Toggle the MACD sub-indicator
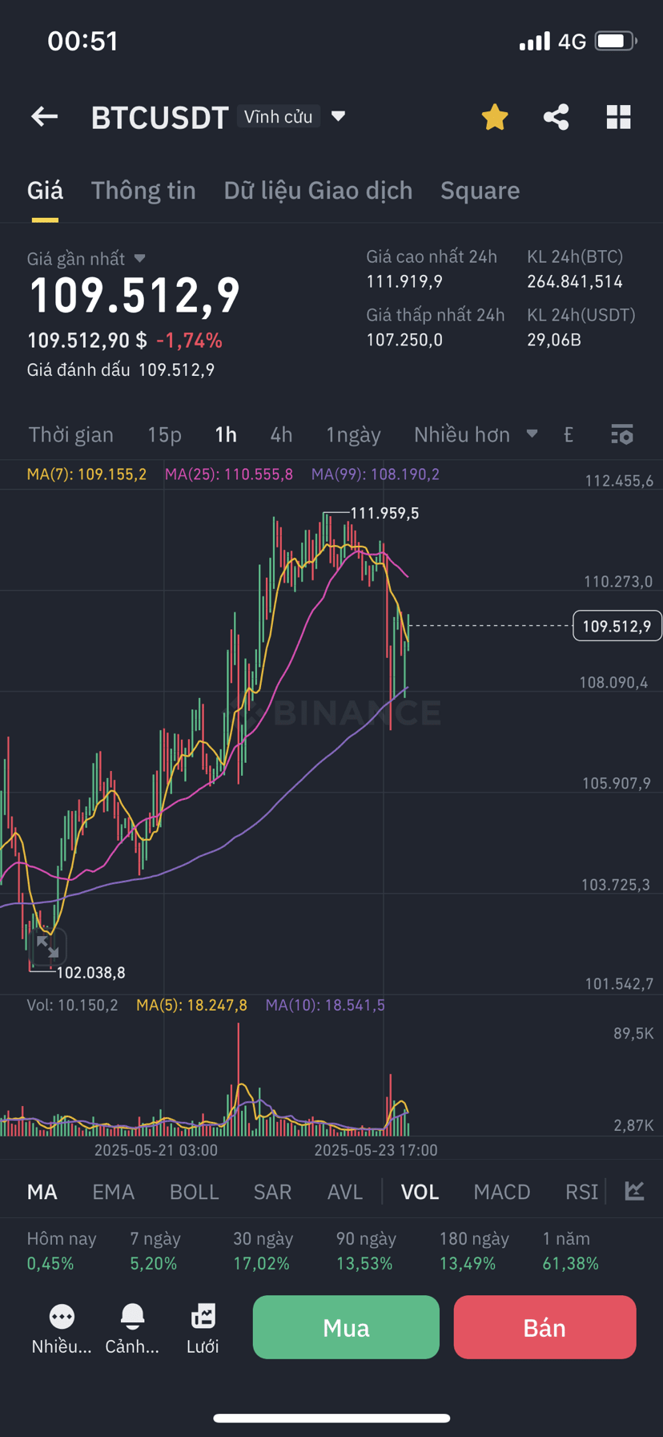This screenshot has height=1437, width=663. click(x=502, y=1192)
